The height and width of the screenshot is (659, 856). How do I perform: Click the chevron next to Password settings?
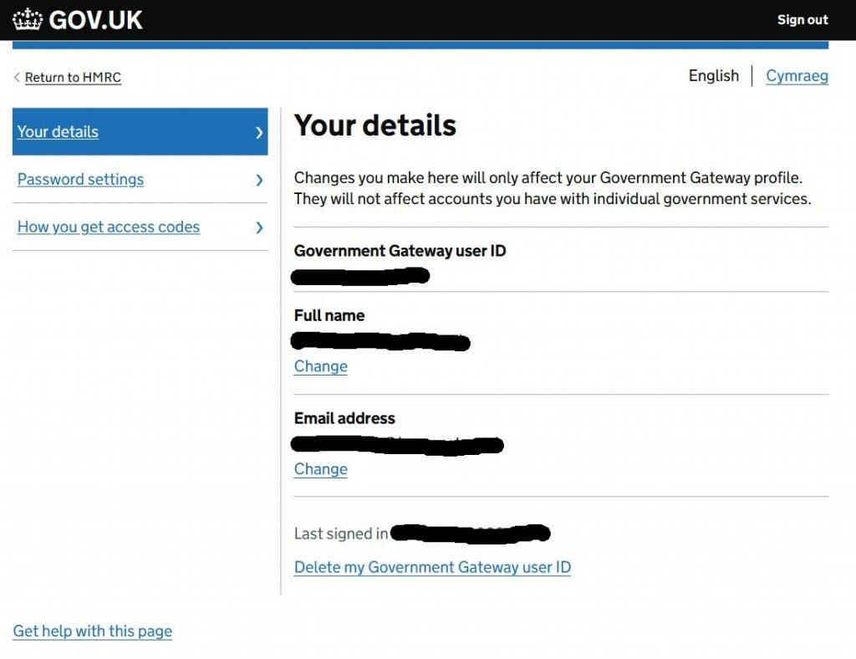click(258, 180)
